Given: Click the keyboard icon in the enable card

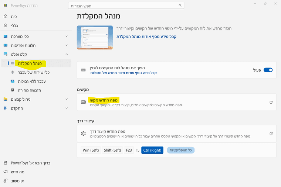Looking at the screenshot, I should [83, 70].
